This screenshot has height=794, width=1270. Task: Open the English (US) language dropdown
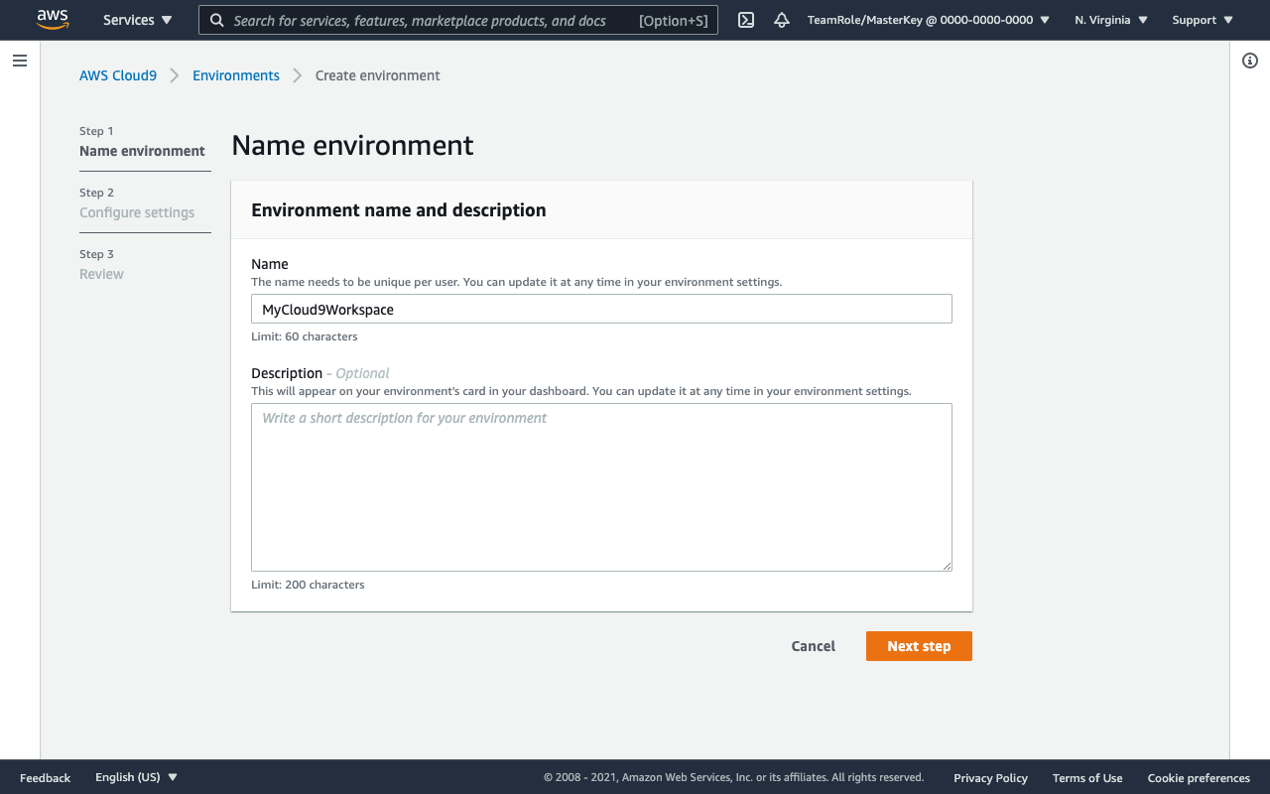pyautogui.click(x=136, y=777)
